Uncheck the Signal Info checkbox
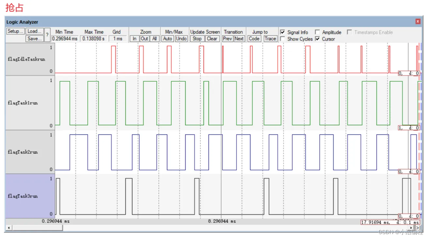Viewport: 428px width, 238px height. tap(283, 32)
